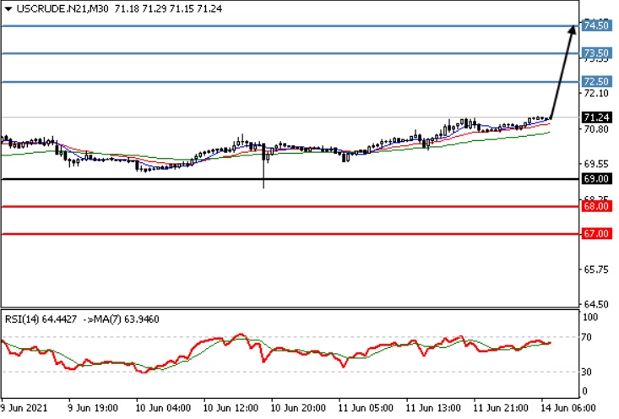Select the black horizontal line at 69.00
Image resolution: width=619 pixels, height=419 pixels.
(x=290, y=179)
